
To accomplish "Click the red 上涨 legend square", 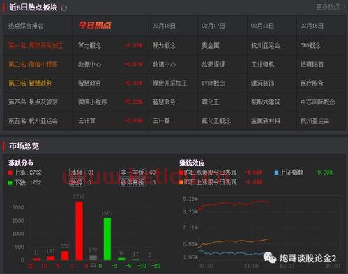I will pyautogui.click(x=10, y=172).
